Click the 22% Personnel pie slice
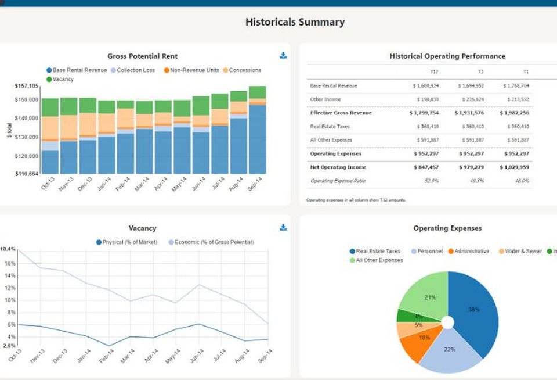The height and width of the screenshot is (380, 557). (450, 349)
